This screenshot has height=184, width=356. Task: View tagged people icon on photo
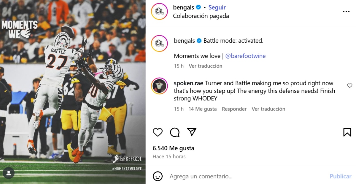tap(9, 173)
